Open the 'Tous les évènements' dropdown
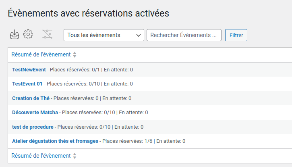The image size is (292, 167). (104, 35)
